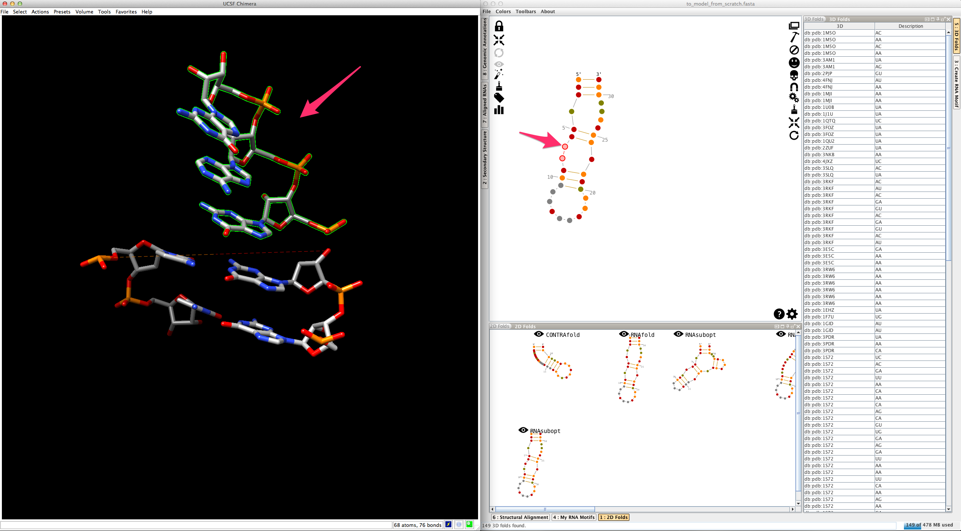Click the down arrow of 2D Folds vertical scrollbar
Screen dimensions: 961x531
(x=798, y=503)
